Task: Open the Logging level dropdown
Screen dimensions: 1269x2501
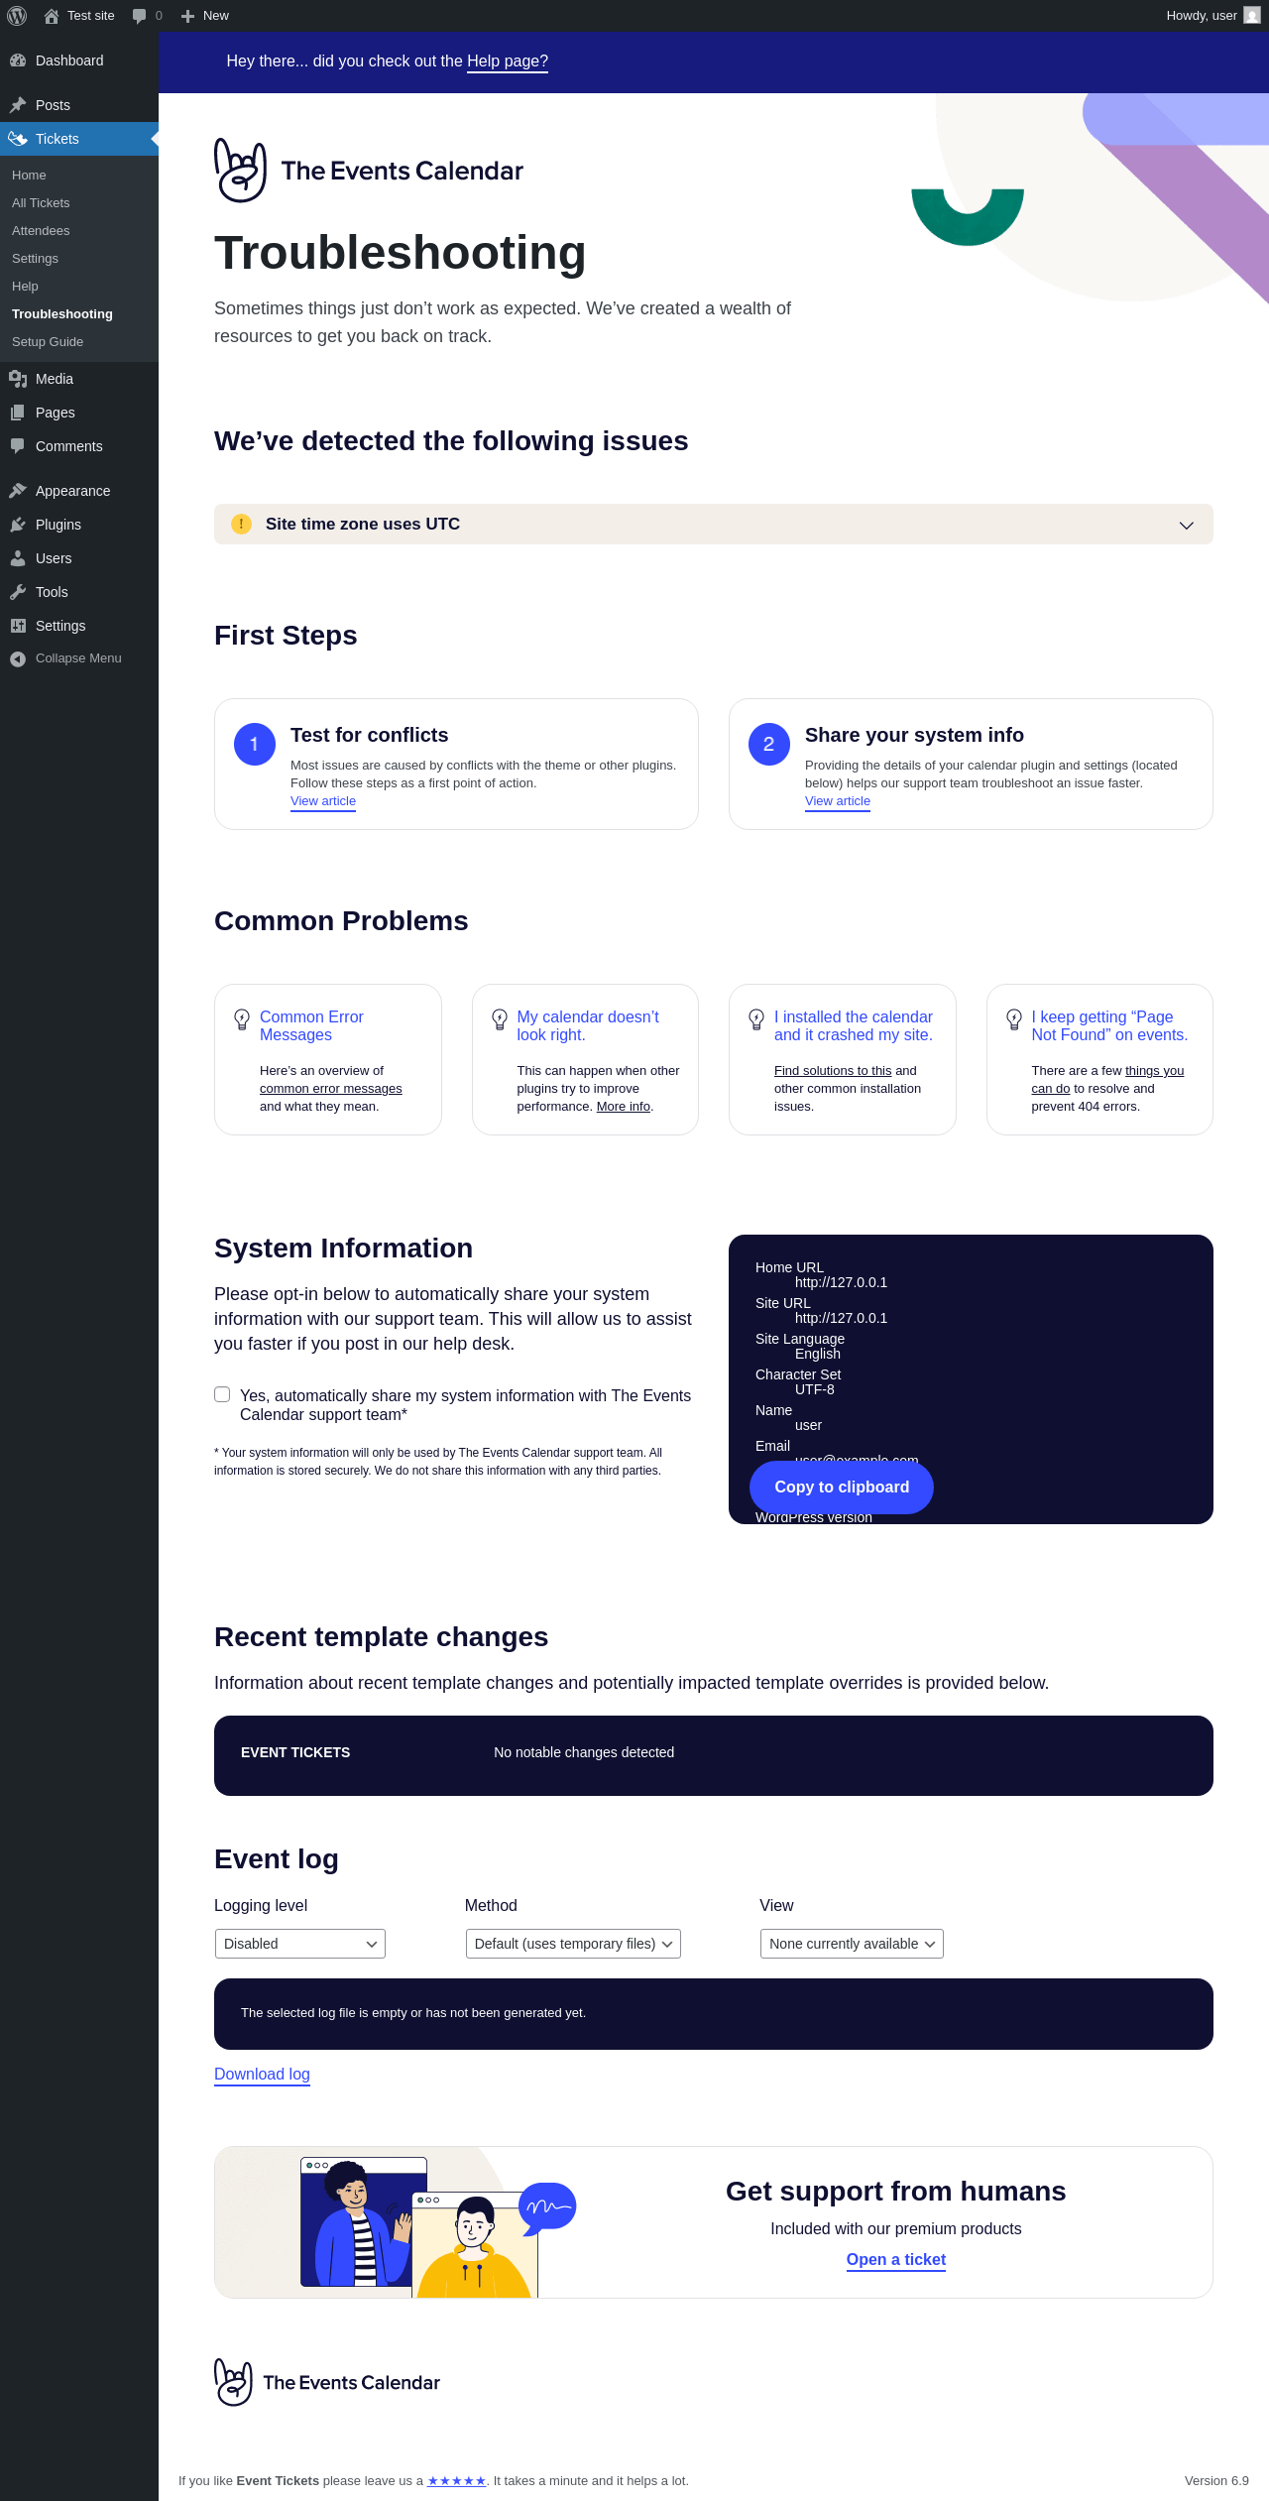Action: (300, 1944)
